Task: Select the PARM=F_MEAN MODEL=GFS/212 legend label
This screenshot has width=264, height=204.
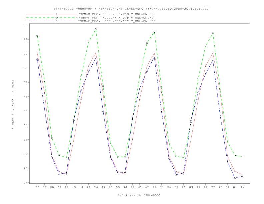Action: click(x=116, y=21)
